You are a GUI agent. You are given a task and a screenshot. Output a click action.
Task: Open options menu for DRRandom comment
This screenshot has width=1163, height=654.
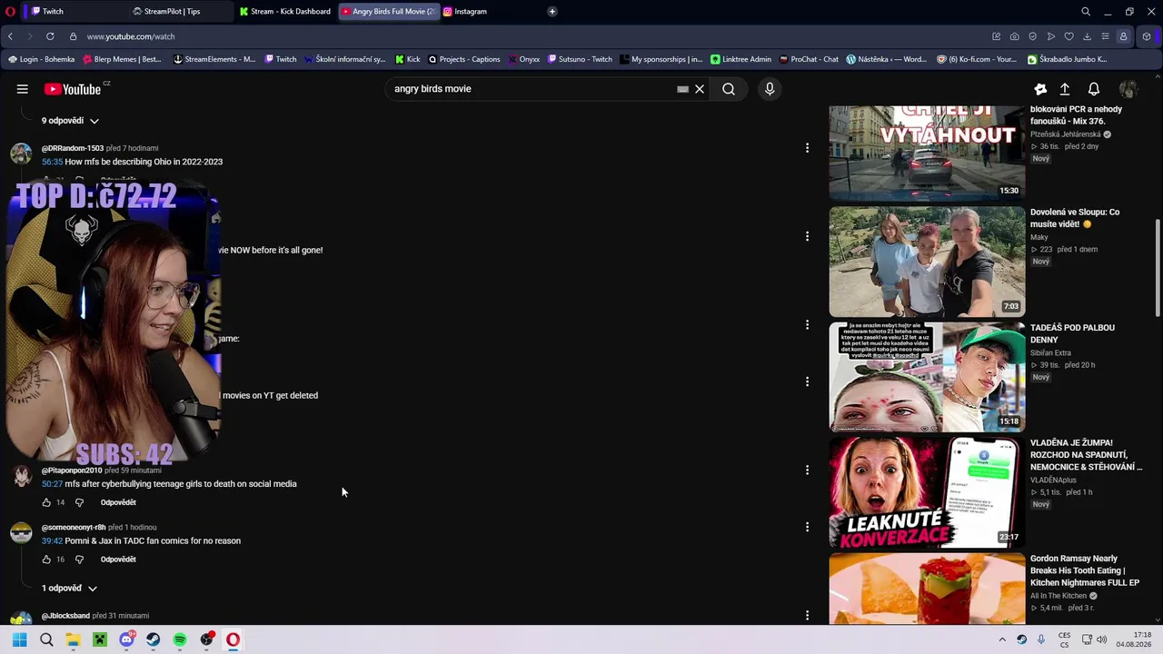click(x=807, y=148)
